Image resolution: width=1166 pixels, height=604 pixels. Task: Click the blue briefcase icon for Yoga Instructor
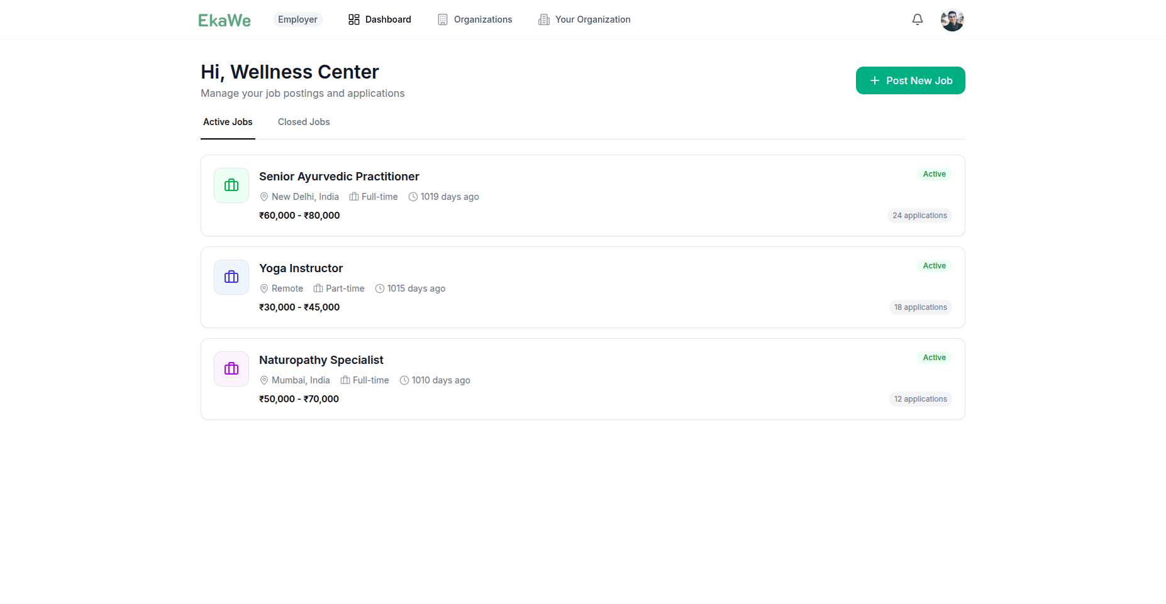231,277
